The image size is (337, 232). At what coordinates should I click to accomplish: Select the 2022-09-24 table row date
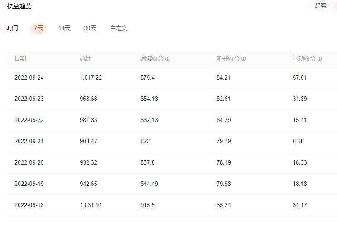click(x=29, y=78)
